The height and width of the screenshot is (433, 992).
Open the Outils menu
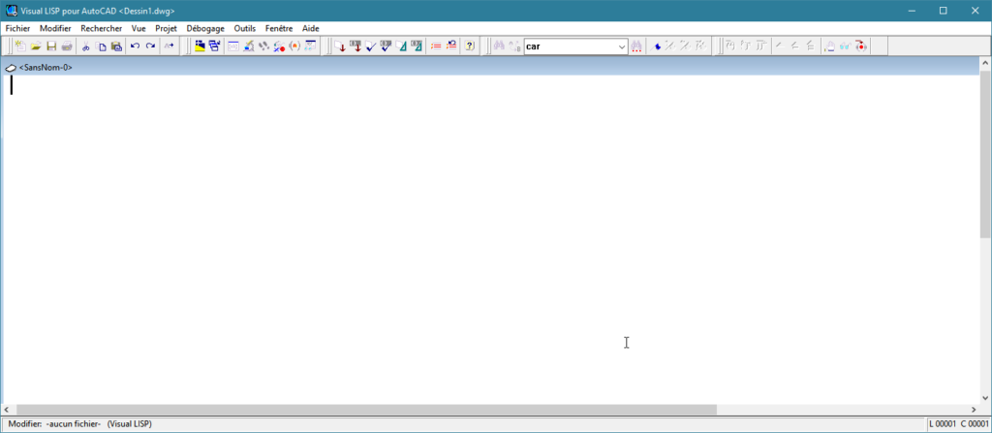pyautogui.click(x=245, y=28)
